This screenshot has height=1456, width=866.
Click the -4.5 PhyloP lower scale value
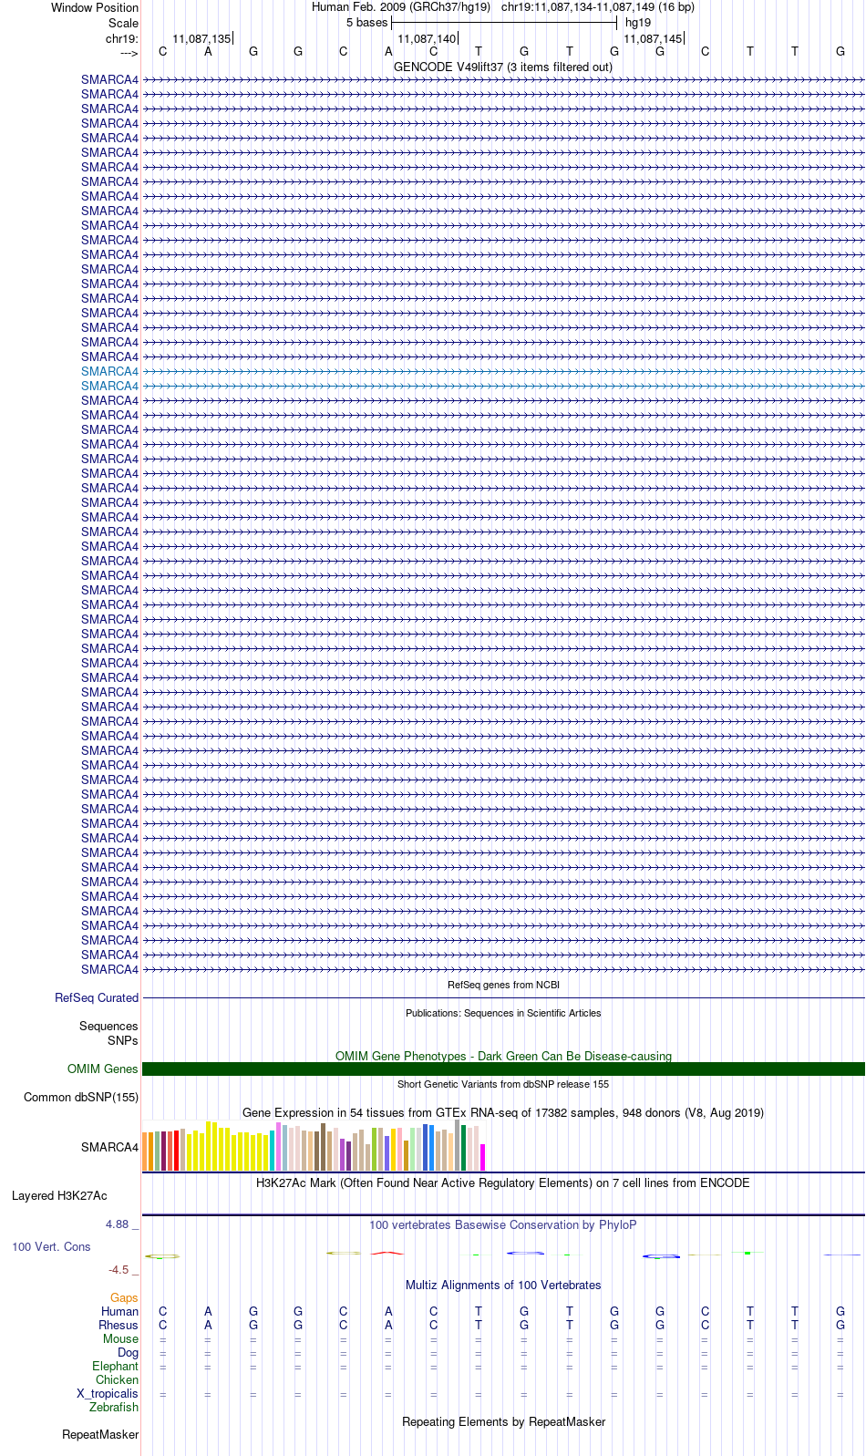(x=123, y=1270)
